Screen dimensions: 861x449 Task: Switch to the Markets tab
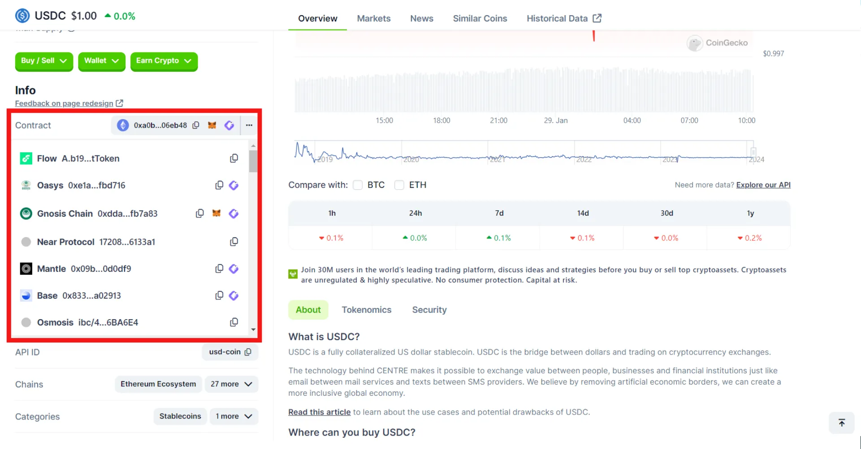(x=373, y=18)
